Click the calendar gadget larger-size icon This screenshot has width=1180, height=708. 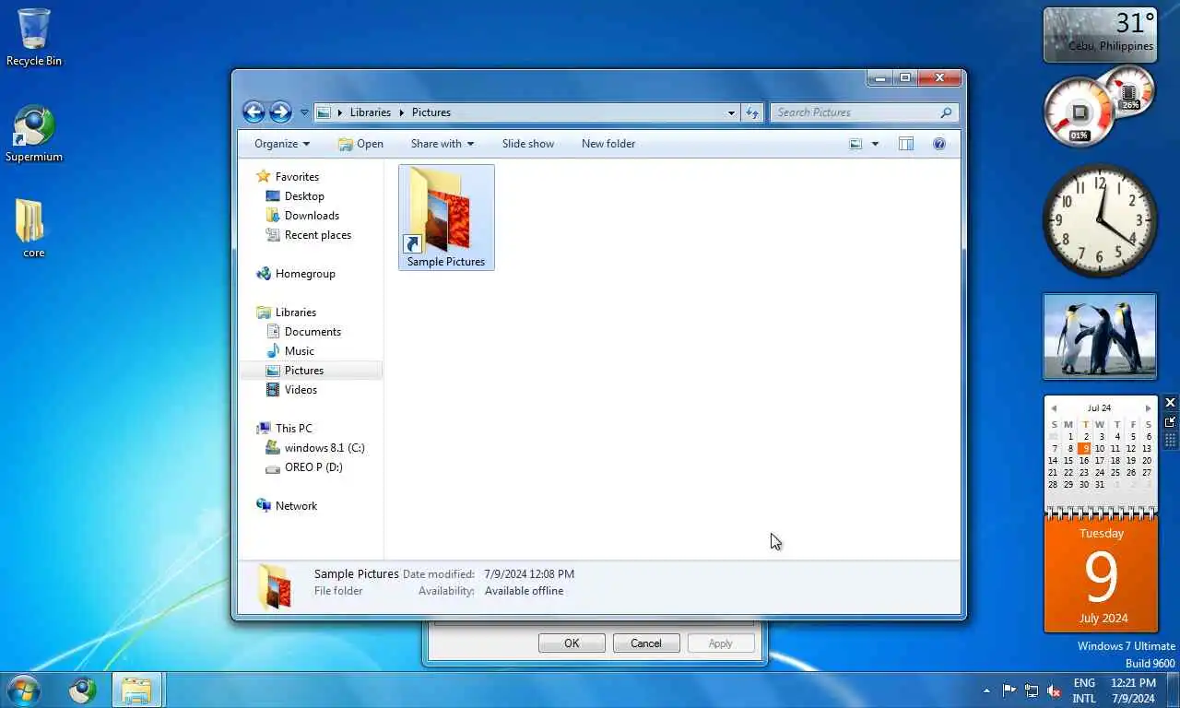[1170, 421]
